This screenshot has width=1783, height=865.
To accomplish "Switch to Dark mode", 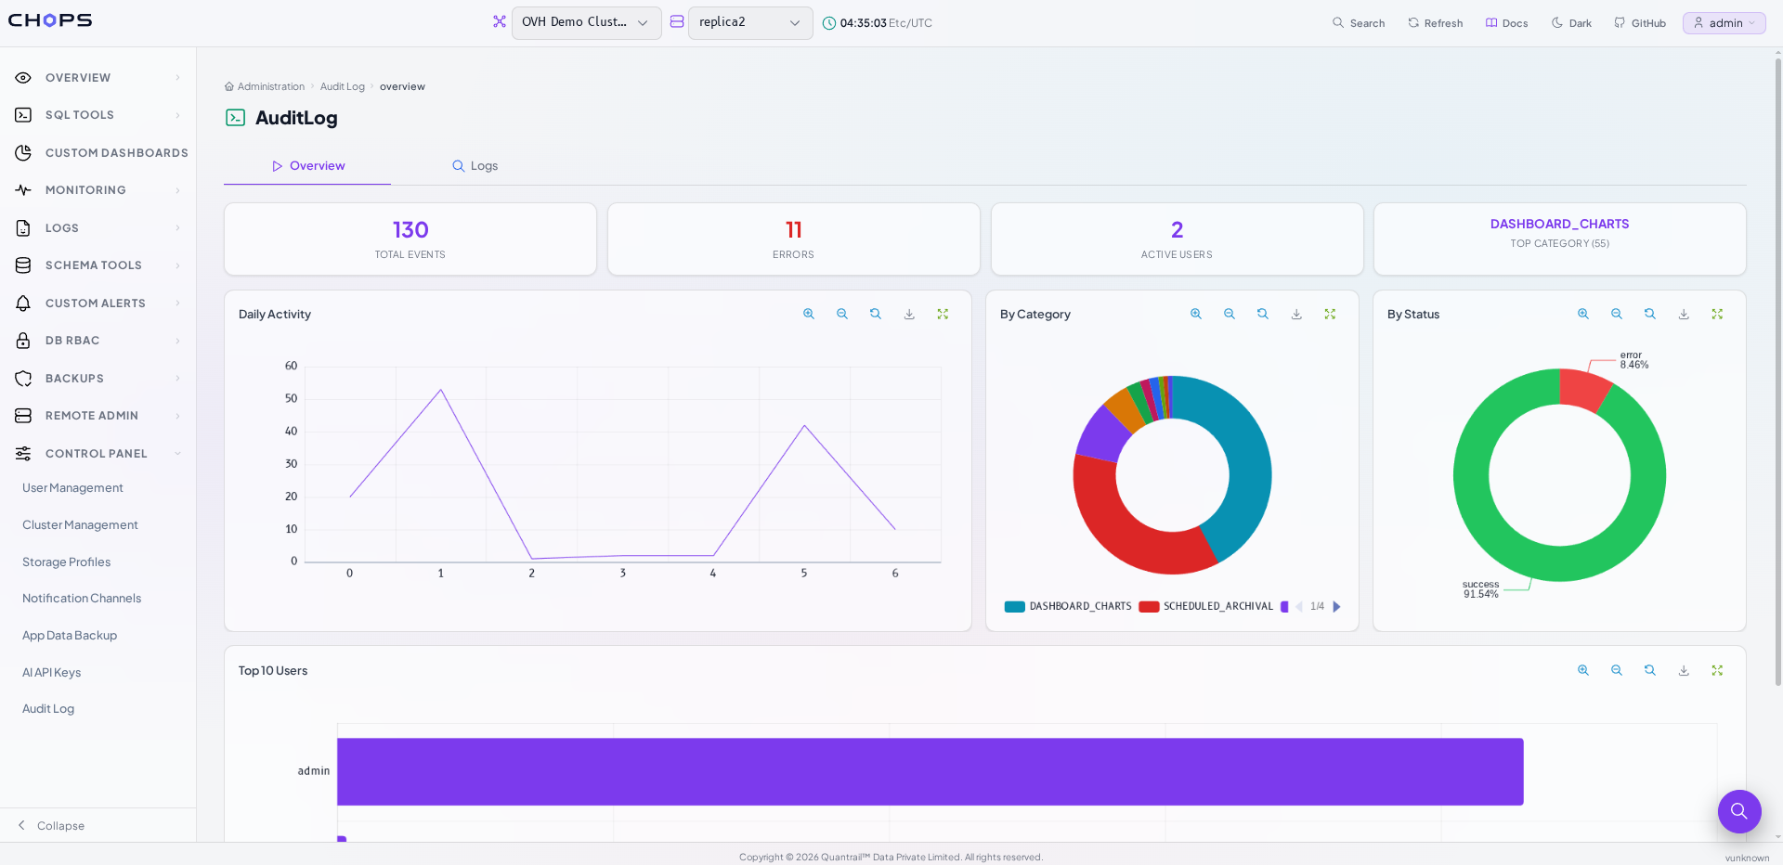I will pos(1571,23).
